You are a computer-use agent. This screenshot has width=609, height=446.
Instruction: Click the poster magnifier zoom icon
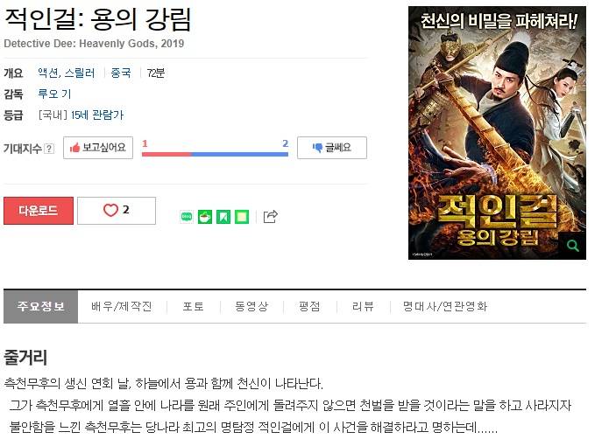572,245
